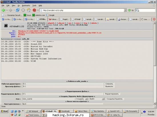Switch to the Docum... tab
157x117 pixels.
point(123,19)
